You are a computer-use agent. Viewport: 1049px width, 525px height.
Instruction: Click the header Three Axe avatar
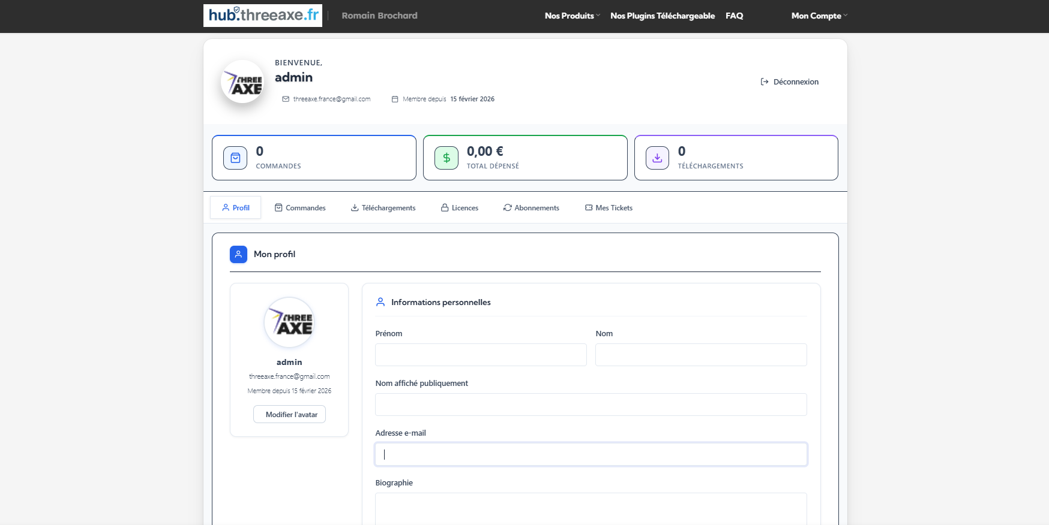242,82
